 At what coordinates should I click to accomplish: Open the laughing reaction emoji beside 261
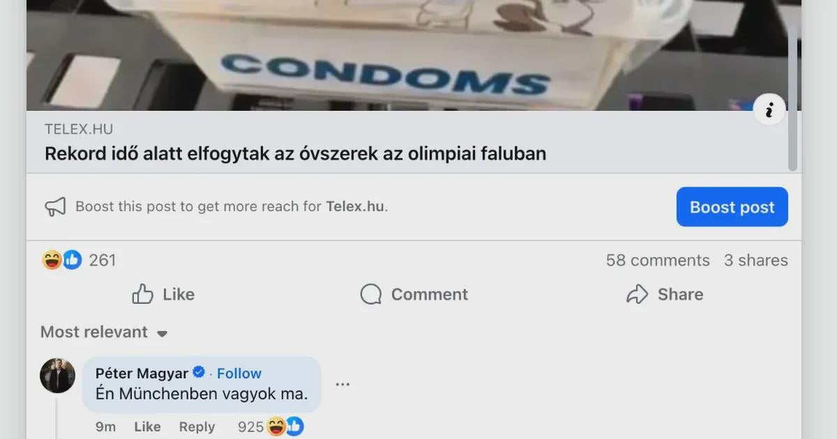pos(52,260)
